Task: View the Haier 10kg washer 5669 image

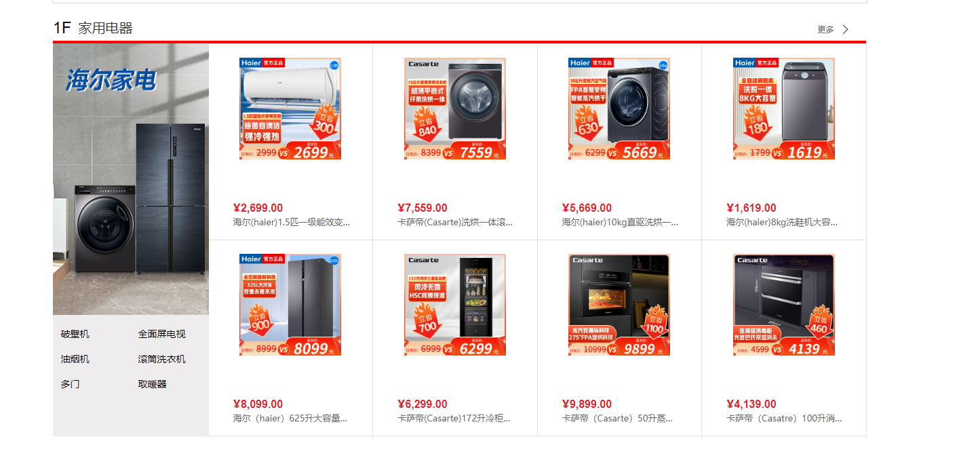Action: point(619,109)
